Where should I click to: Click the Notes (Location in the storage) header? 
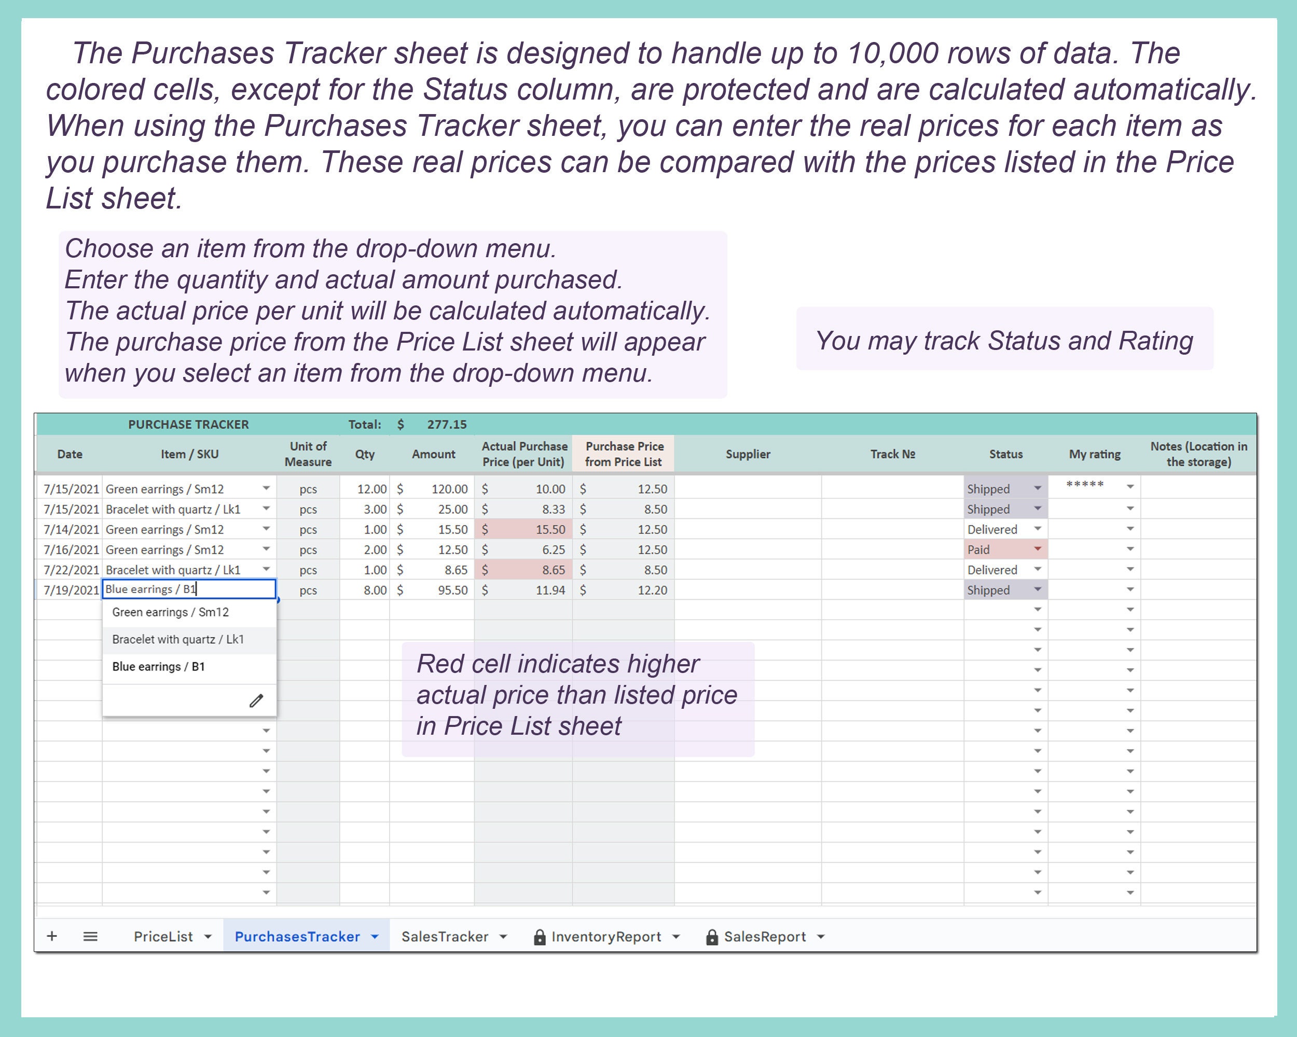click(x=1198, y=454)
